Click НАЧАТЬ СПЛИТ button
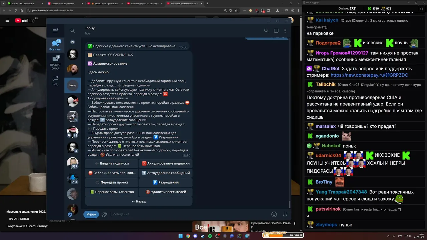This screenshot has width=427, height=240. 19,219
